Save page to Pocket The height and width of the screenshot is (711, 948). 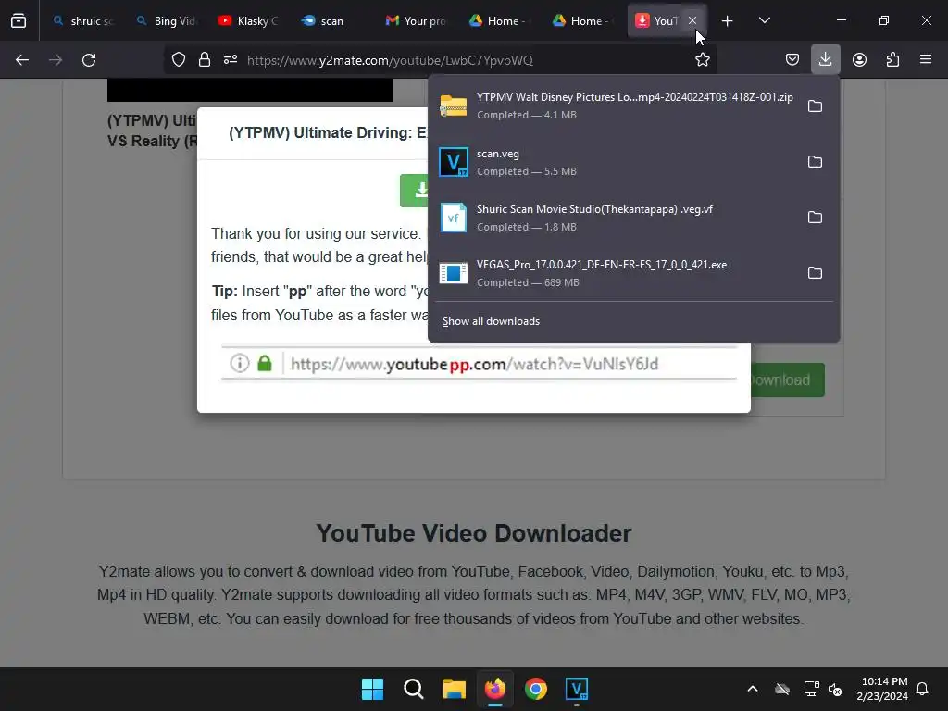tap(792, 60)
